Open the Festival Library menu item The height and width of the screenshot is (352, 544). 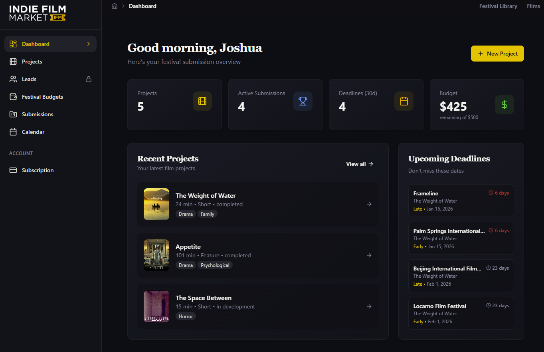pos(498,6)
